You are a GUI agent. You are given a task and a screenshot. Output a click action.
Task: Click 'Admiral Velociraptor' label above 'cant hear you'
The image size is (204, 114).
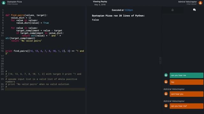coord(174,89)
